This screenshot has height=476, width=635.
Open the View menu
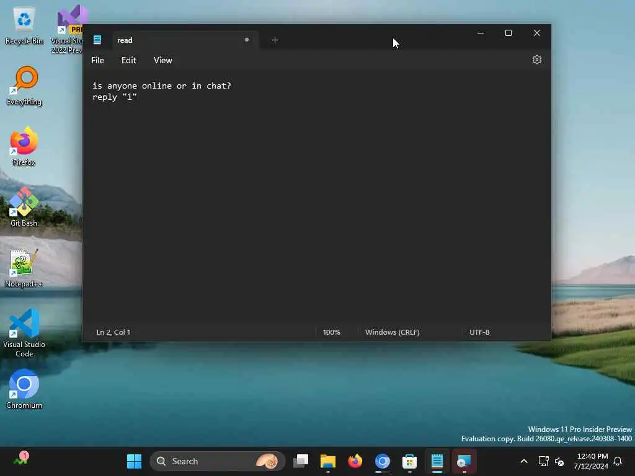click(x=163, y=60)
